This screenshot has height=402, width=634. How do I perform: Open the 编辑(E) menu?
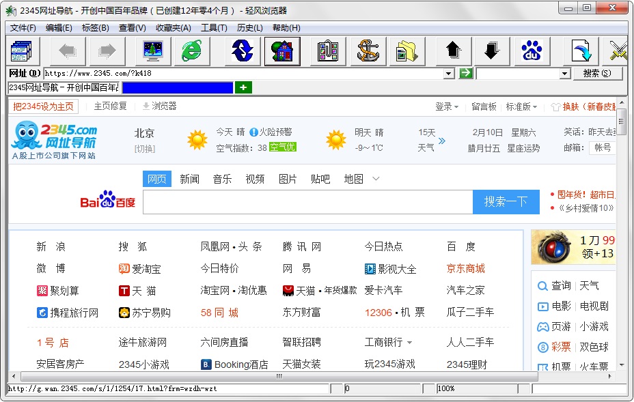click(59, 28)
